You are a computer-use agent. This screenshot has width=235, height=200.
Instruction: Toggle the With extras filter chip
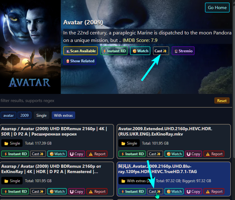[63, 115]
